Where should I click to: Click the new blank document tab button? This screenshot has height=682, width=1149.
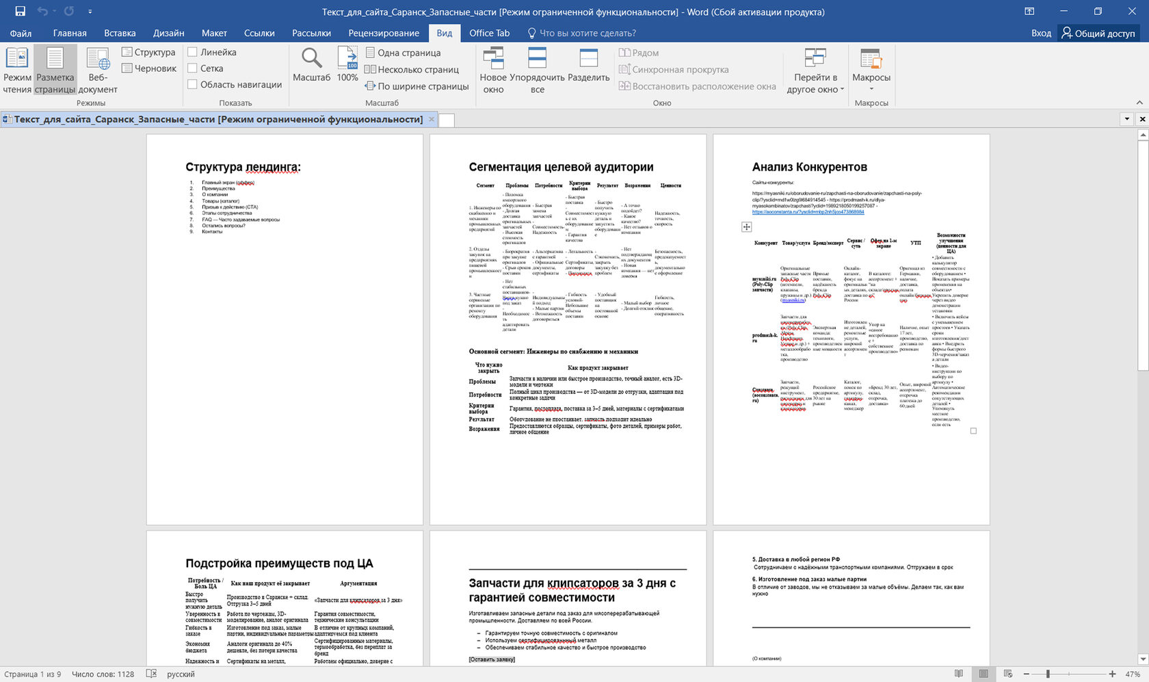pyautogui.click(x=446, y=120)
